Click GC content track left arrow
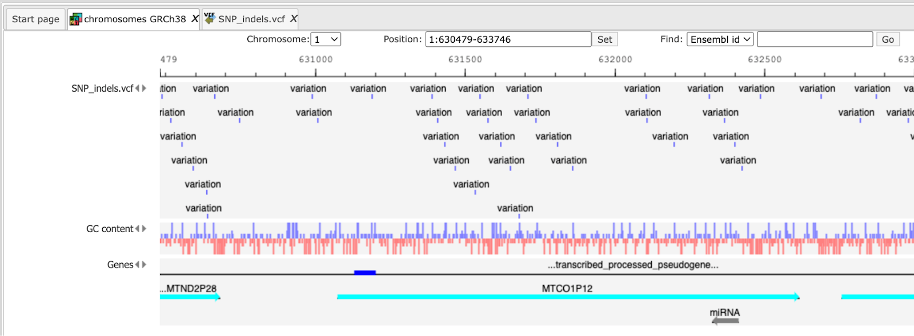Viewport: 914px width, 336px height. click(137, 229)
